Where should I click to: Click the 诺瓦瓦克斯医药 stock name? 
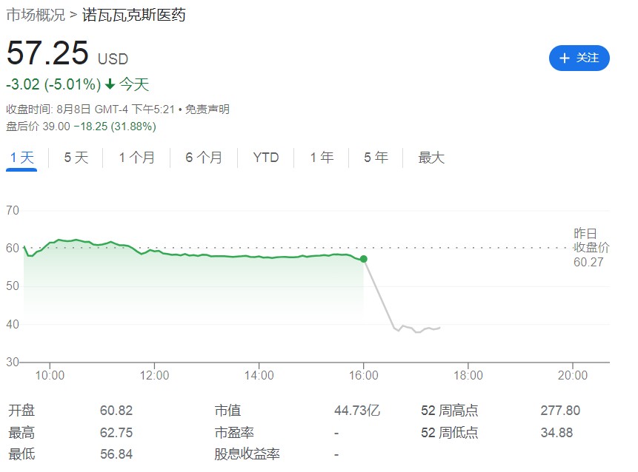click(134, 15)
